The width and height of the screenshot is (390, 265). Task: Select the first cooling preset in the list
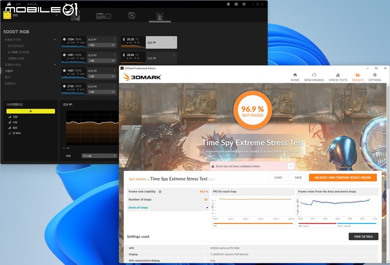[15, 117]
